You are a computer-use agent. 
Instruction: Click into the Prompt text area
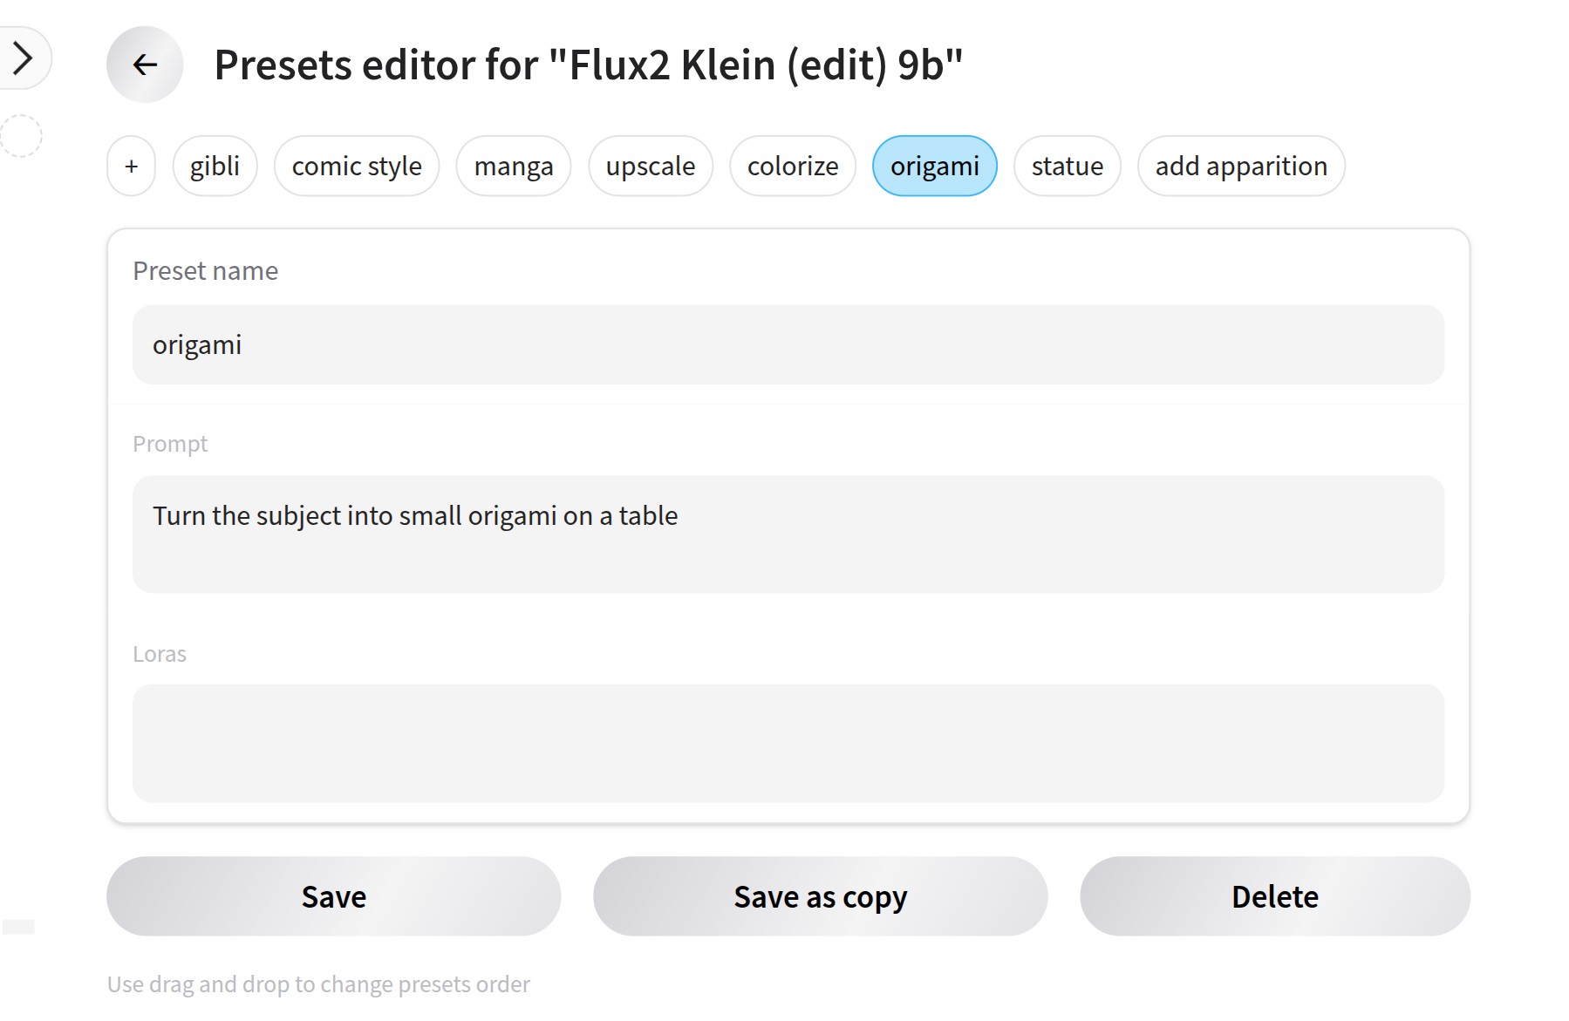click(x=788, y=534)
